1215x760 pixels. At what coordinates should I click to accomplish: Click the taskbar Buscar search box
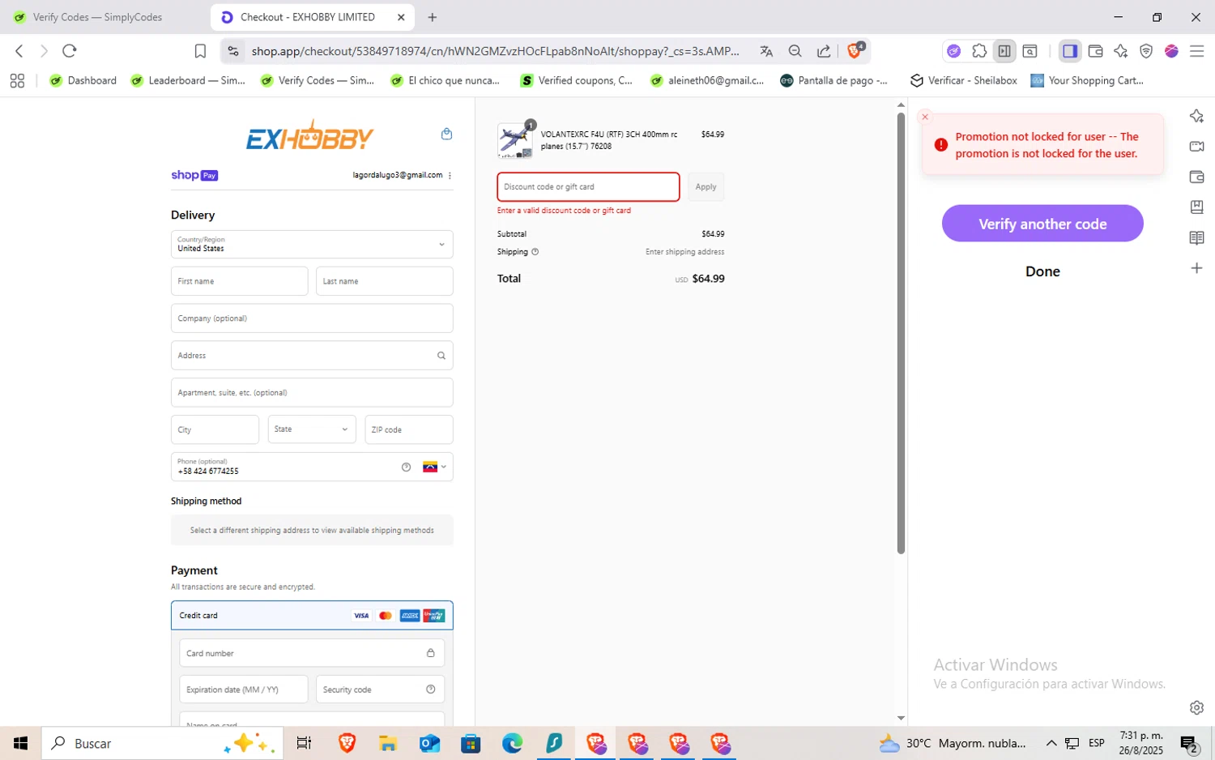click(x=162, y=743)
